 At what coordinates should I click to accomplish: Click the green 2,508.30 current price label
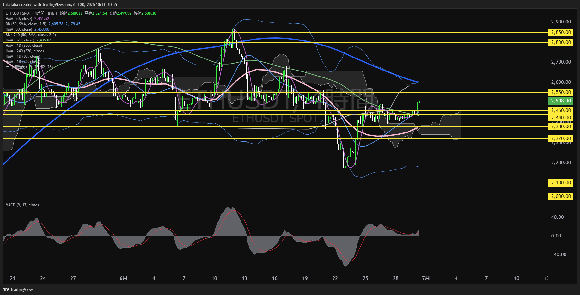(x=561, y=101)
